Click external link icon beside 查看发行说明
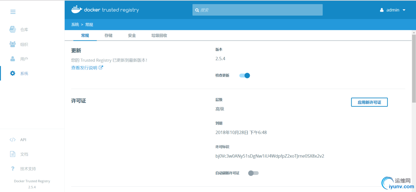The image size is (416, 192). click(x=101, y=68)
